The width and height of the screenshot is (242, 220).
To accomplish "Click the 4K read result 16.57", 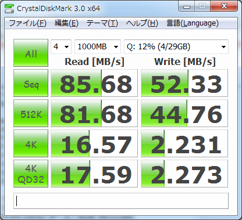I will point(94,143).
